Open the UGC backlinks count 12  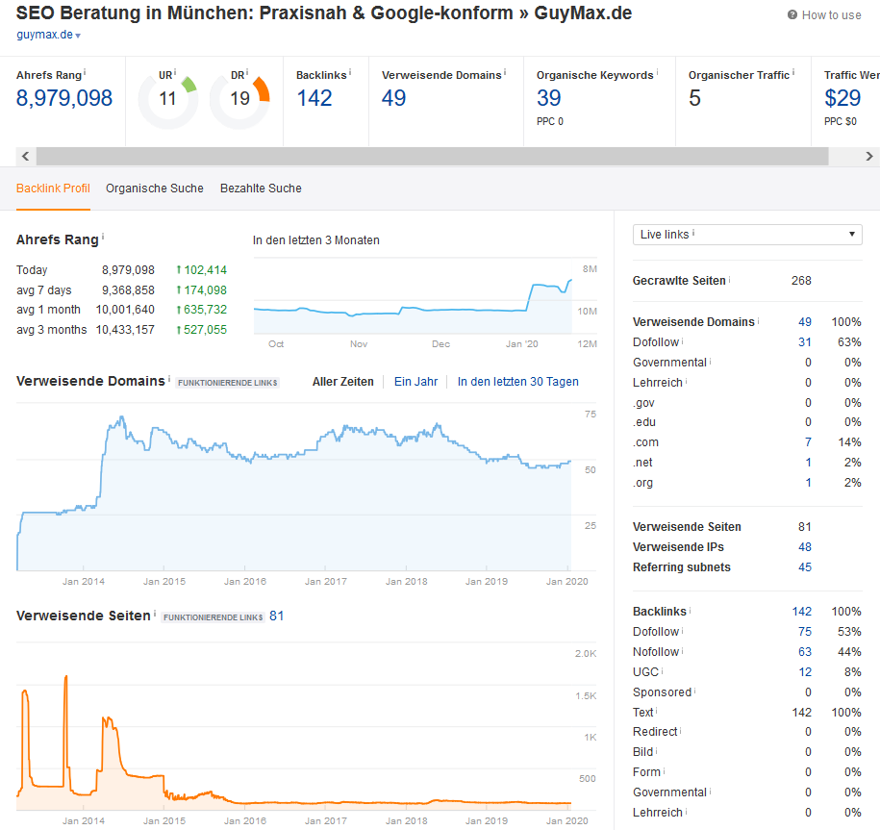(805, 672)
